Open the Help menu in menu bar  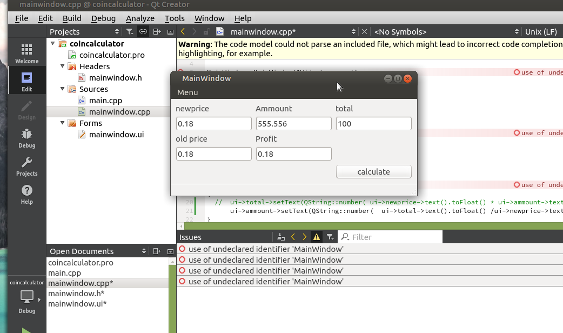tap(243, 18)
